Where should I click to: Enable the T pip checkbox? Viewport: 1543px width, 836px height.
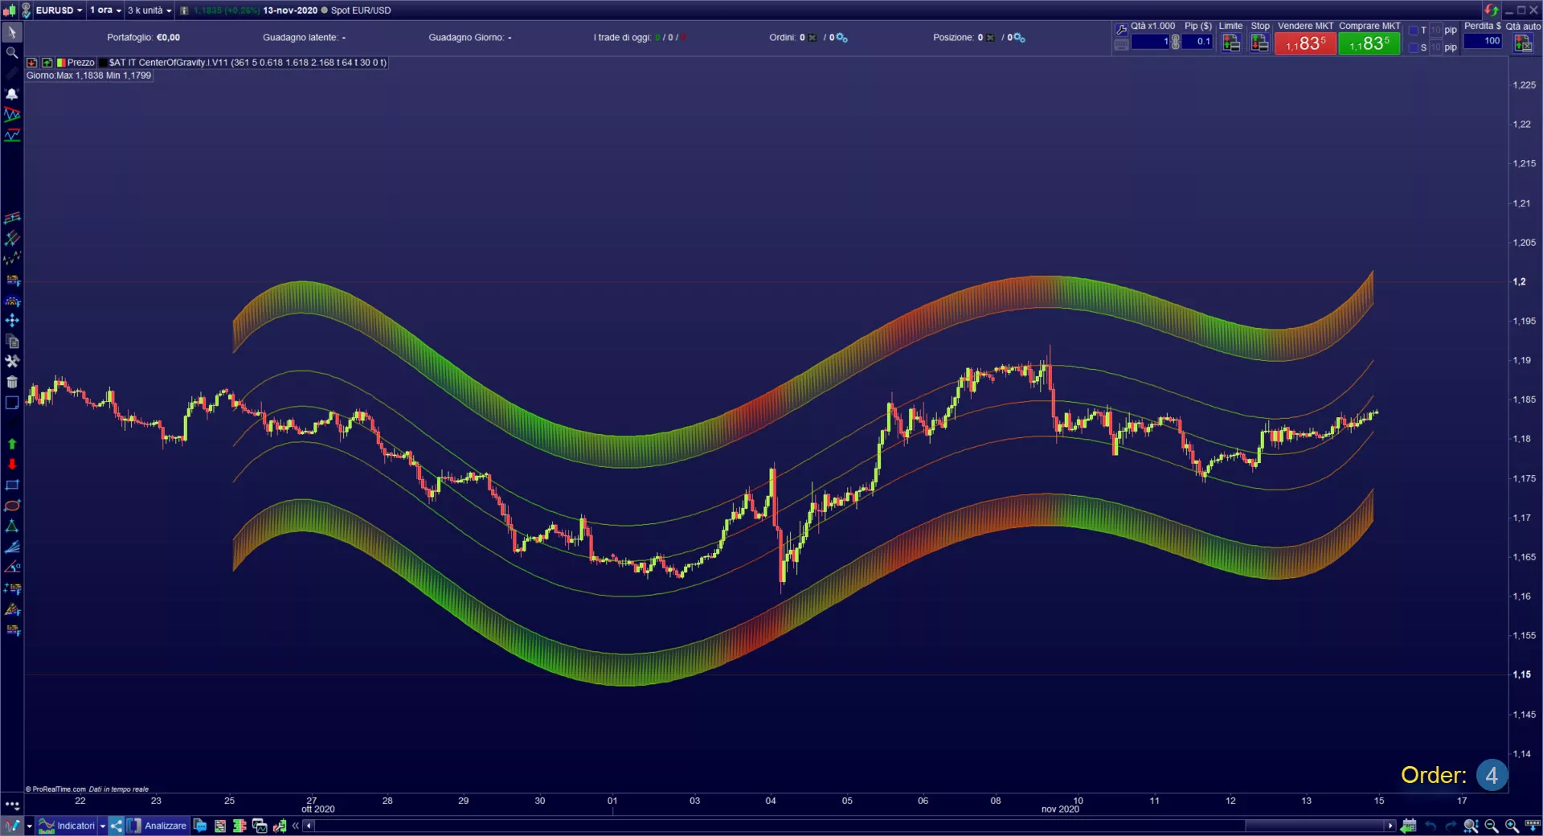[x=1414, y=31]
